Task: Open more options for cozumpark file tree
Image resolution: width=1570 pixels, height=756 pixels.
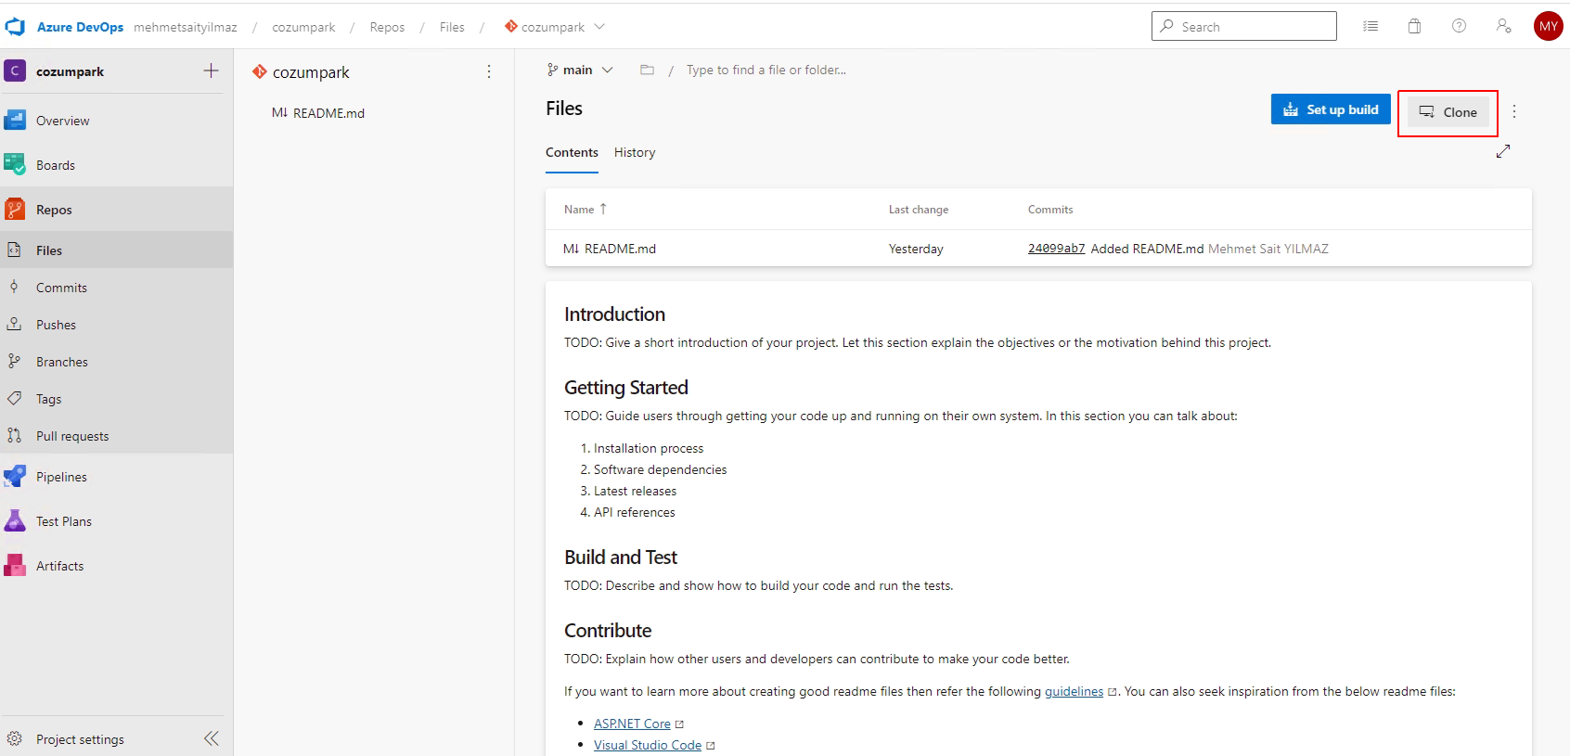Action: [489, 71]
